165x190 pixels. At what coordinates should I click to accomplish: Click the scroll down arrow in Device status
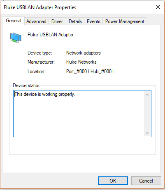[x=147, y=133]
